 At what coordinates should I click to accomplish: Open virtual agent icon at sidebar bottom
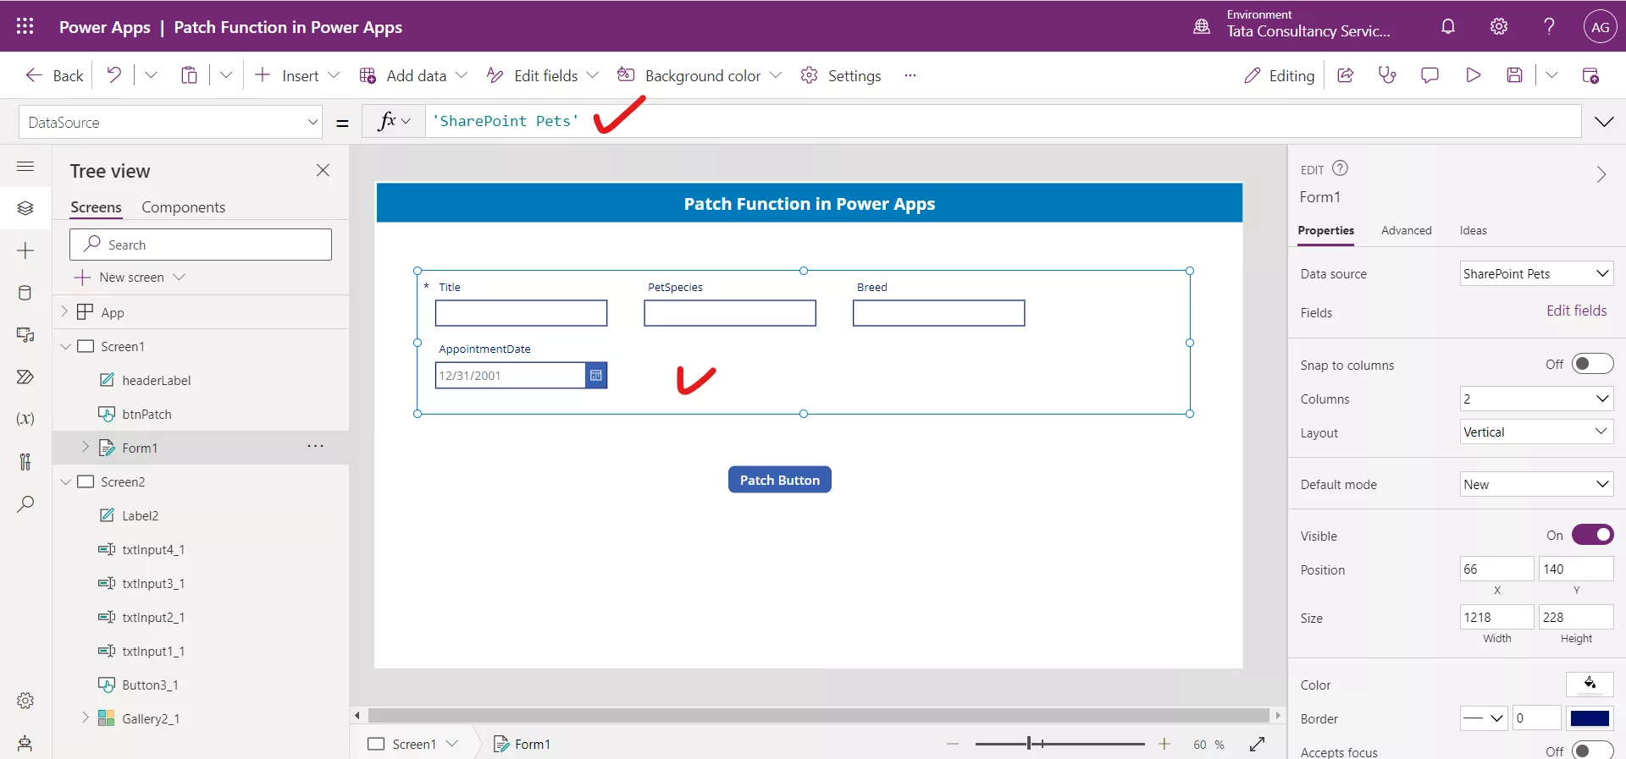pos(25,743)
